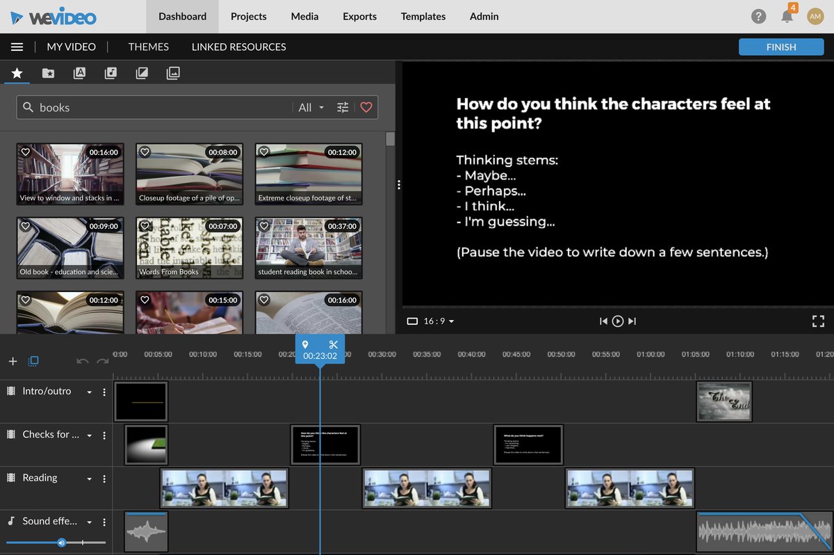This screenshot has width=834, height=555.
Task: Skip to previous clip in preview
Action: pyautogui.click(x=603, y=321)
